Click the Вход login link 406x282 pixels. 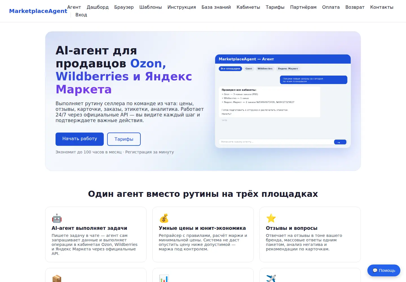tap(81, 15)
